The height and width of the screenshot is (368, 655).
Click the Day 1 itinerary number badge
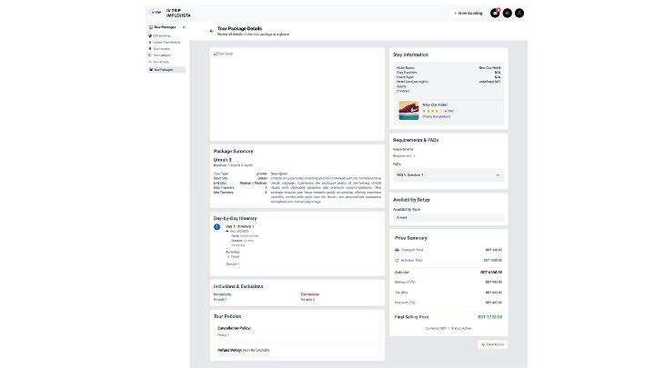click(x=217, y=226)
